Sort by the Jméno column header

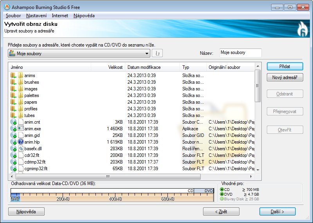(x=50, y=67)
